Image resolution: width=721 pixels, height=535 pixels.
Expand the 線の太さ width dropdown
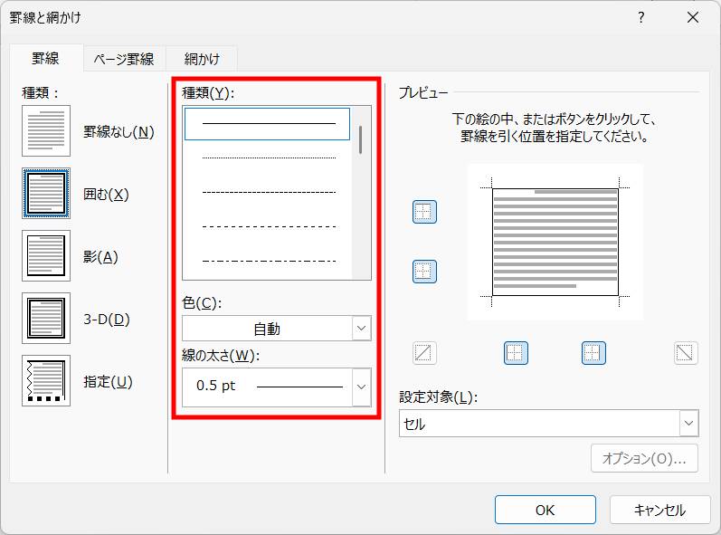point(361,387)
